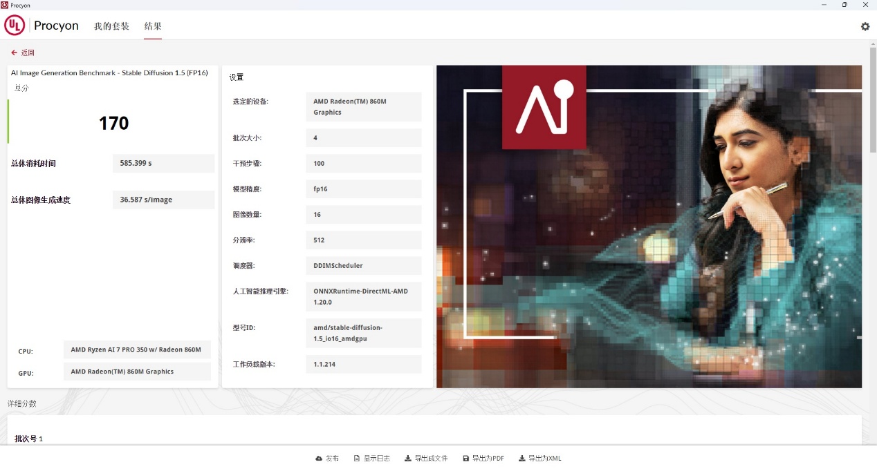
Task: Click the save icon beside 导出为PDF
Action: pyautogui.click(x=468, y=458)
